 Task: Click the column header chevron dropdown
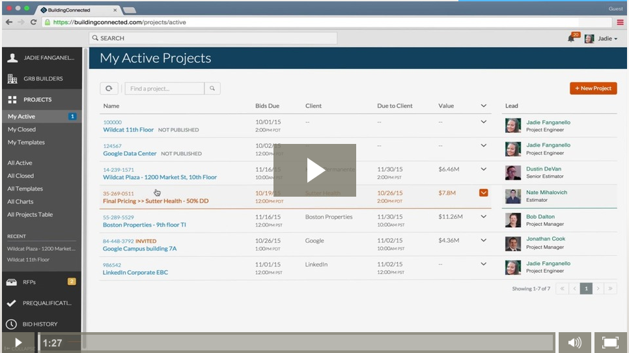coord(483,106)
